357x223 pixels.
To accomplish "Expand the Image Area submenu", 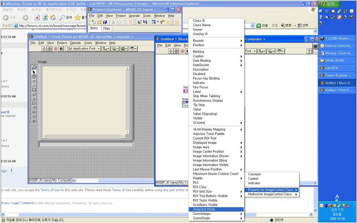I will tap(216, 147).
